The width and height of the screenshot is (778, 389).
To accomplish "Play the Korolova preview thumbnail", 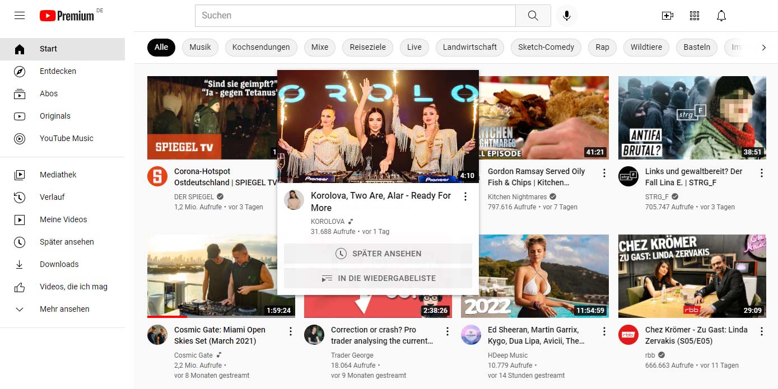I will tap(378, 126).
